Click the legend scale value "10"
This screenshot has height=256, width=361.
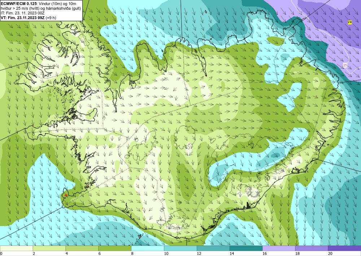pos(166,254)
